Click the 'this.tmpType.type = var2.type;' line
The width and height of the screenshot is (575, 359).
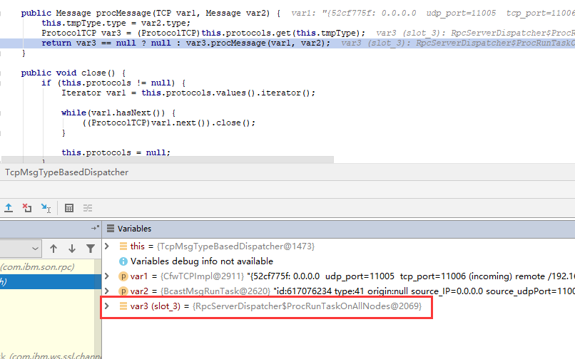click(x=116, y=23)
